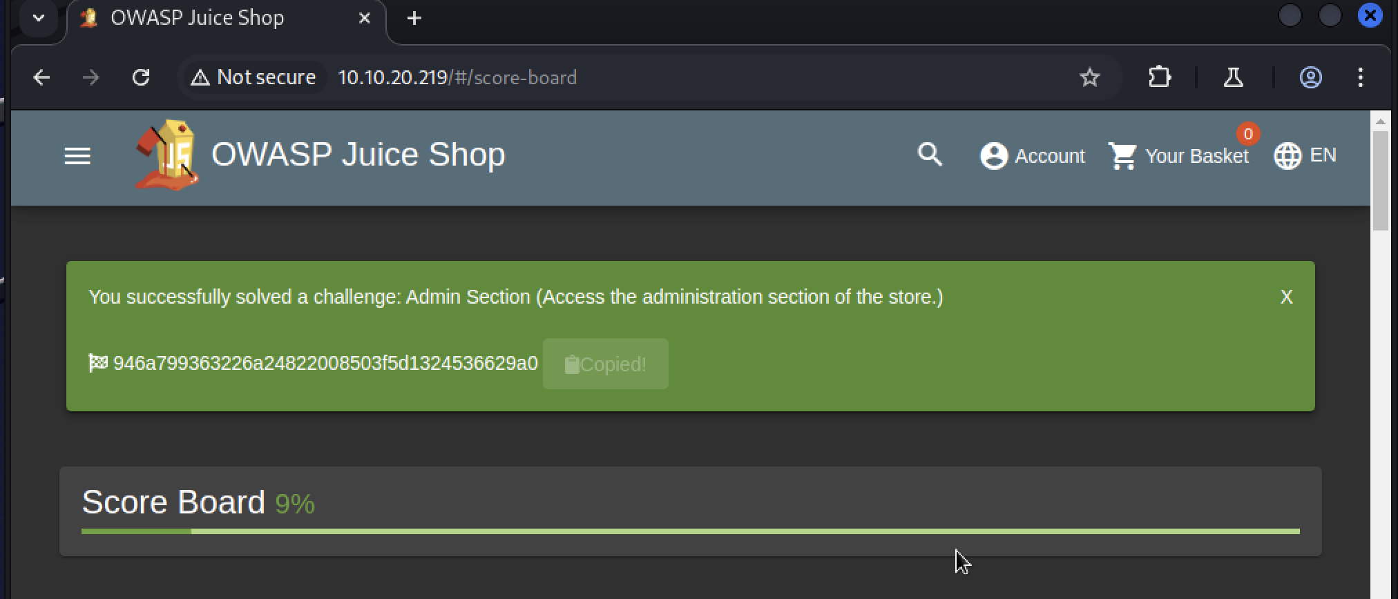The width and height of the screenshot is (1398, 599).
Task: Open the browser Extensions puzzle icon
Action: [x=1159, y=77]
